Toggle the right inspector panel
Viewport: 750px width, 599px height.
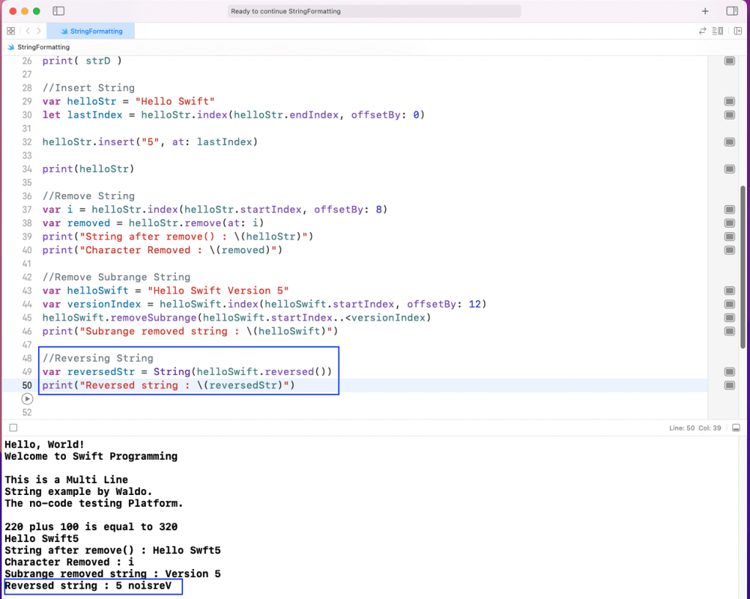(x=732, y=11)
